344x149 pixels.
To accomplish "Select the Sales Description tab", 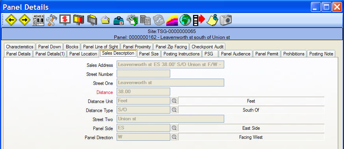I will coord(118,53).
